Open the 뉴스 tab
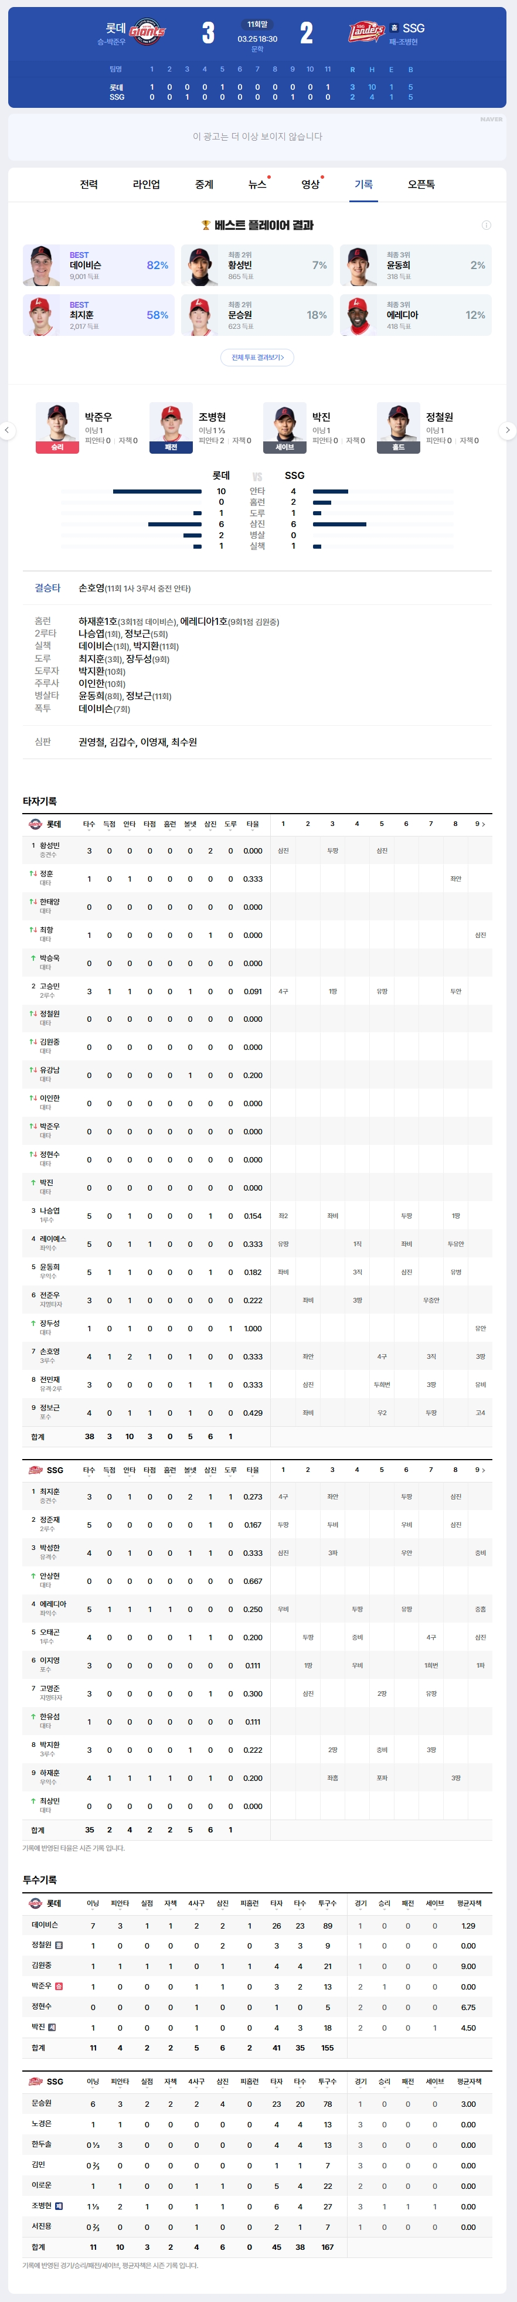 257,184
